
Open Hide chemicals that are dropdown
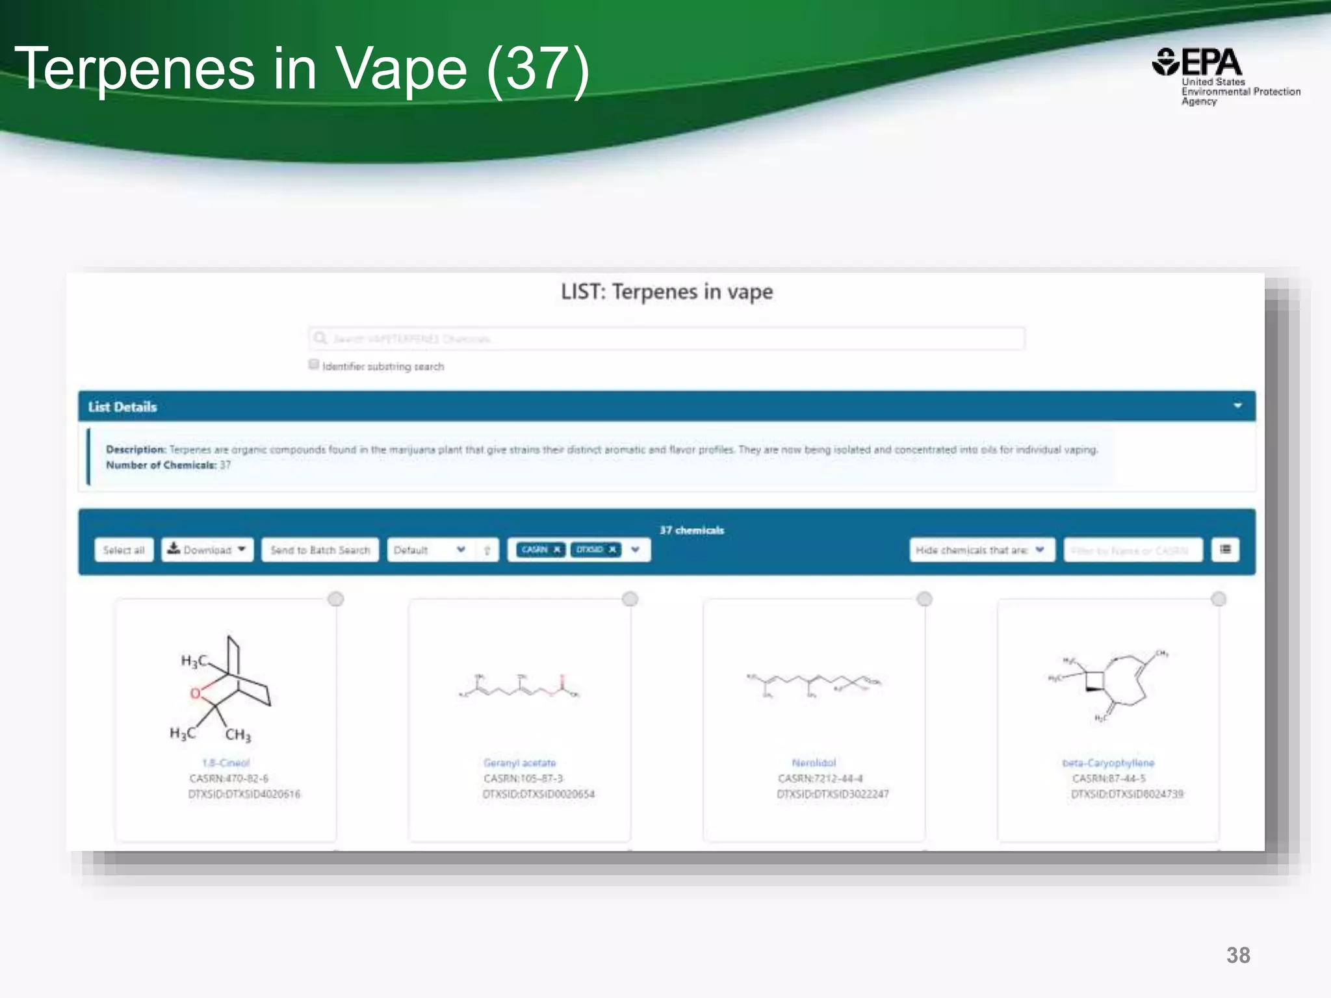point(981,550)
